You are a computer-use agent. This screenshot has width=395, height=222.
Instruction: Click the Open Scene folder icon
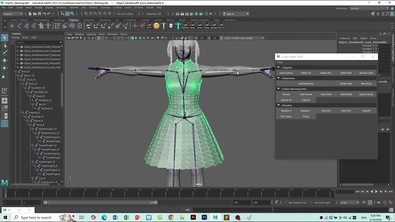point(35,14)
